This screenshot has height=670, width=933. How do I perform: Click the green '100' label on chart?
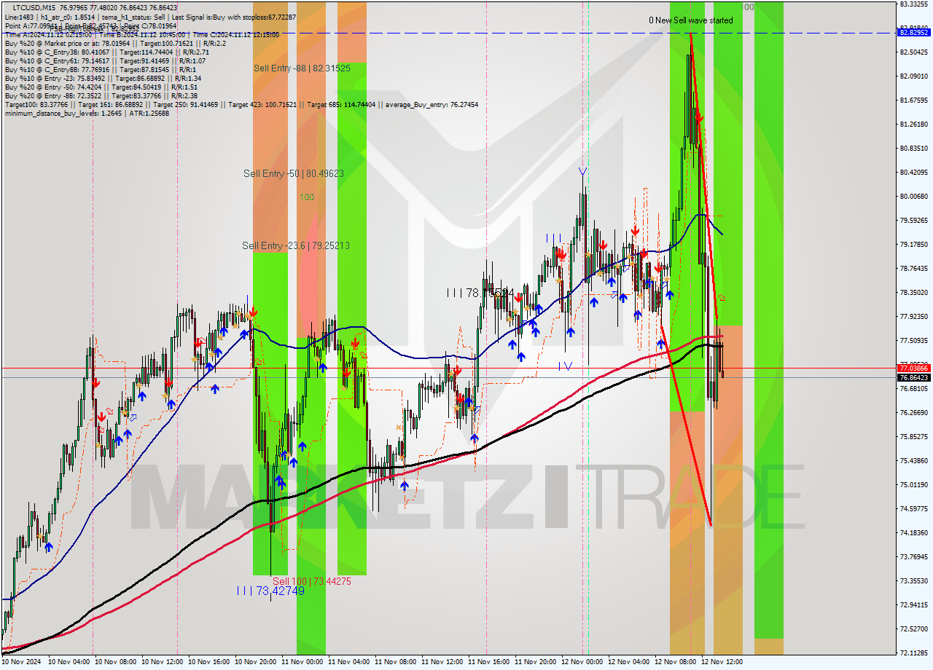tap(307, 197)
